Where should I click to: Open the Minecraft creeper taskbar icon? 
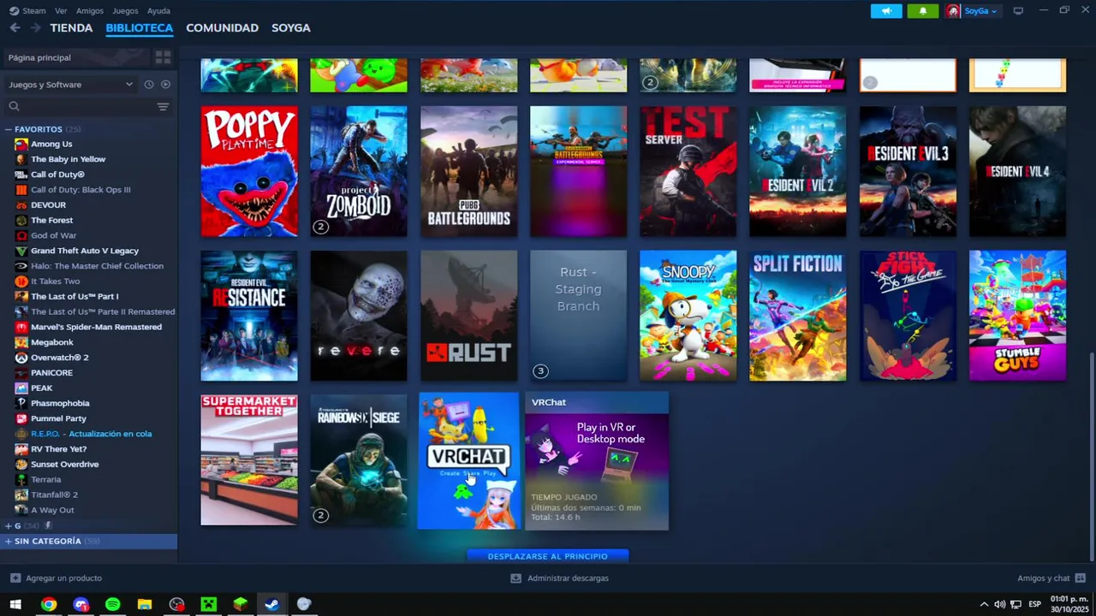click(208, 604)
